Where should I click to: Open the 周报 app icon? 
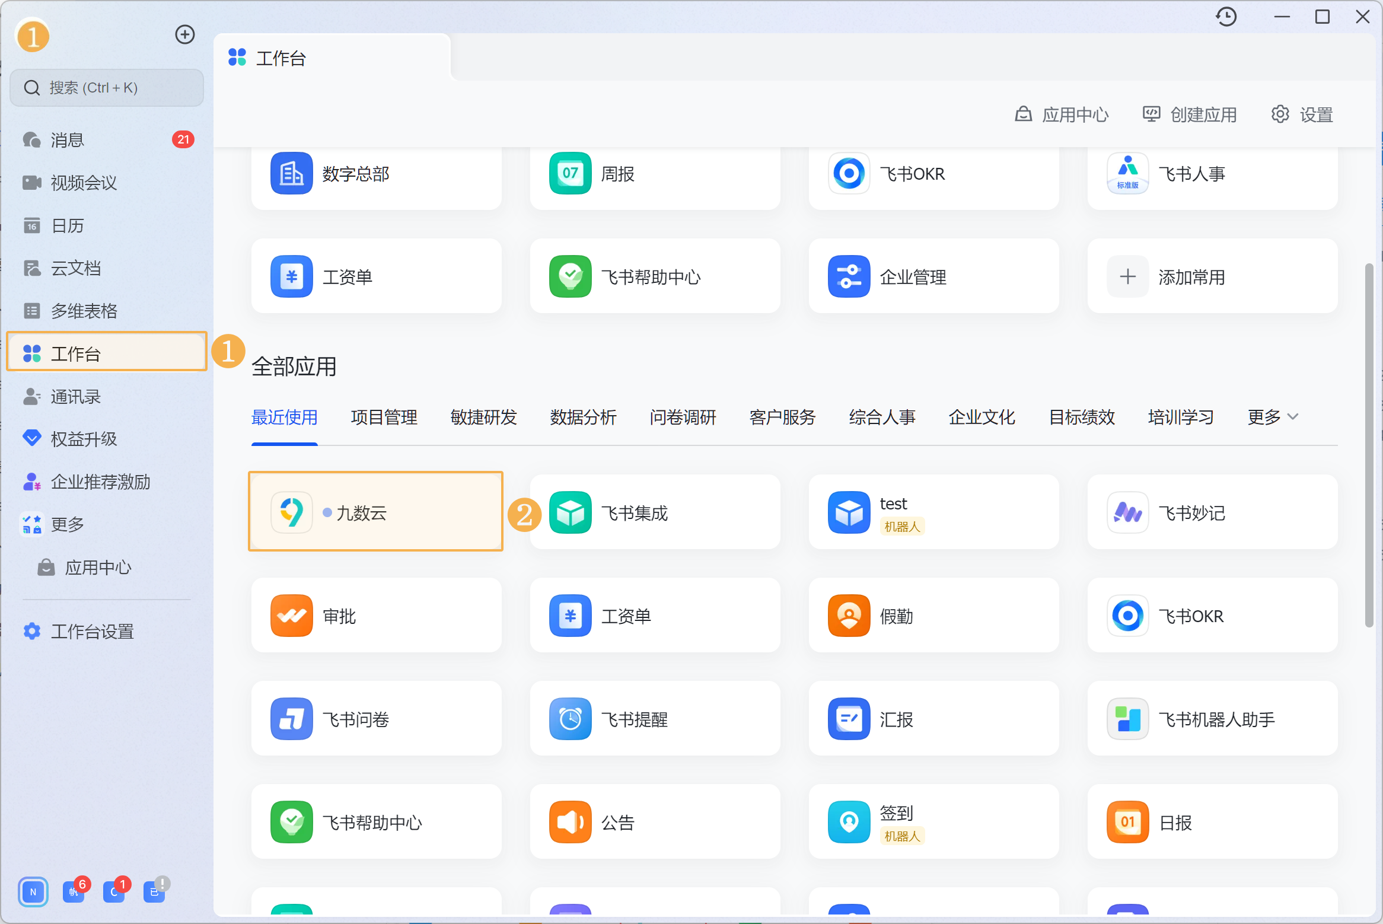coord(570,173)
